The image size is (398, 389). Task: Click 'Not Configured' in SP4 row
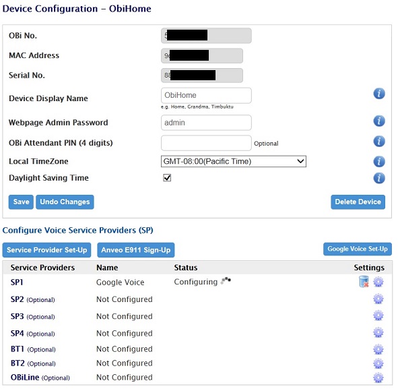(125, 333)
